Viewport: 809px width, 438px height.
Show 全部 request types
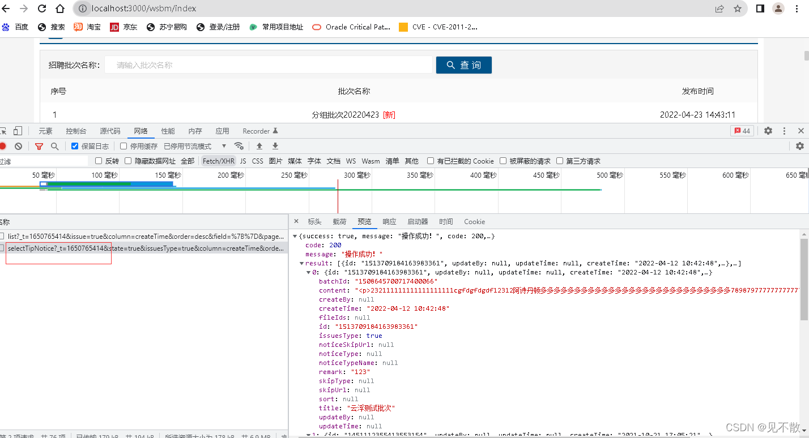coord(188,161)
